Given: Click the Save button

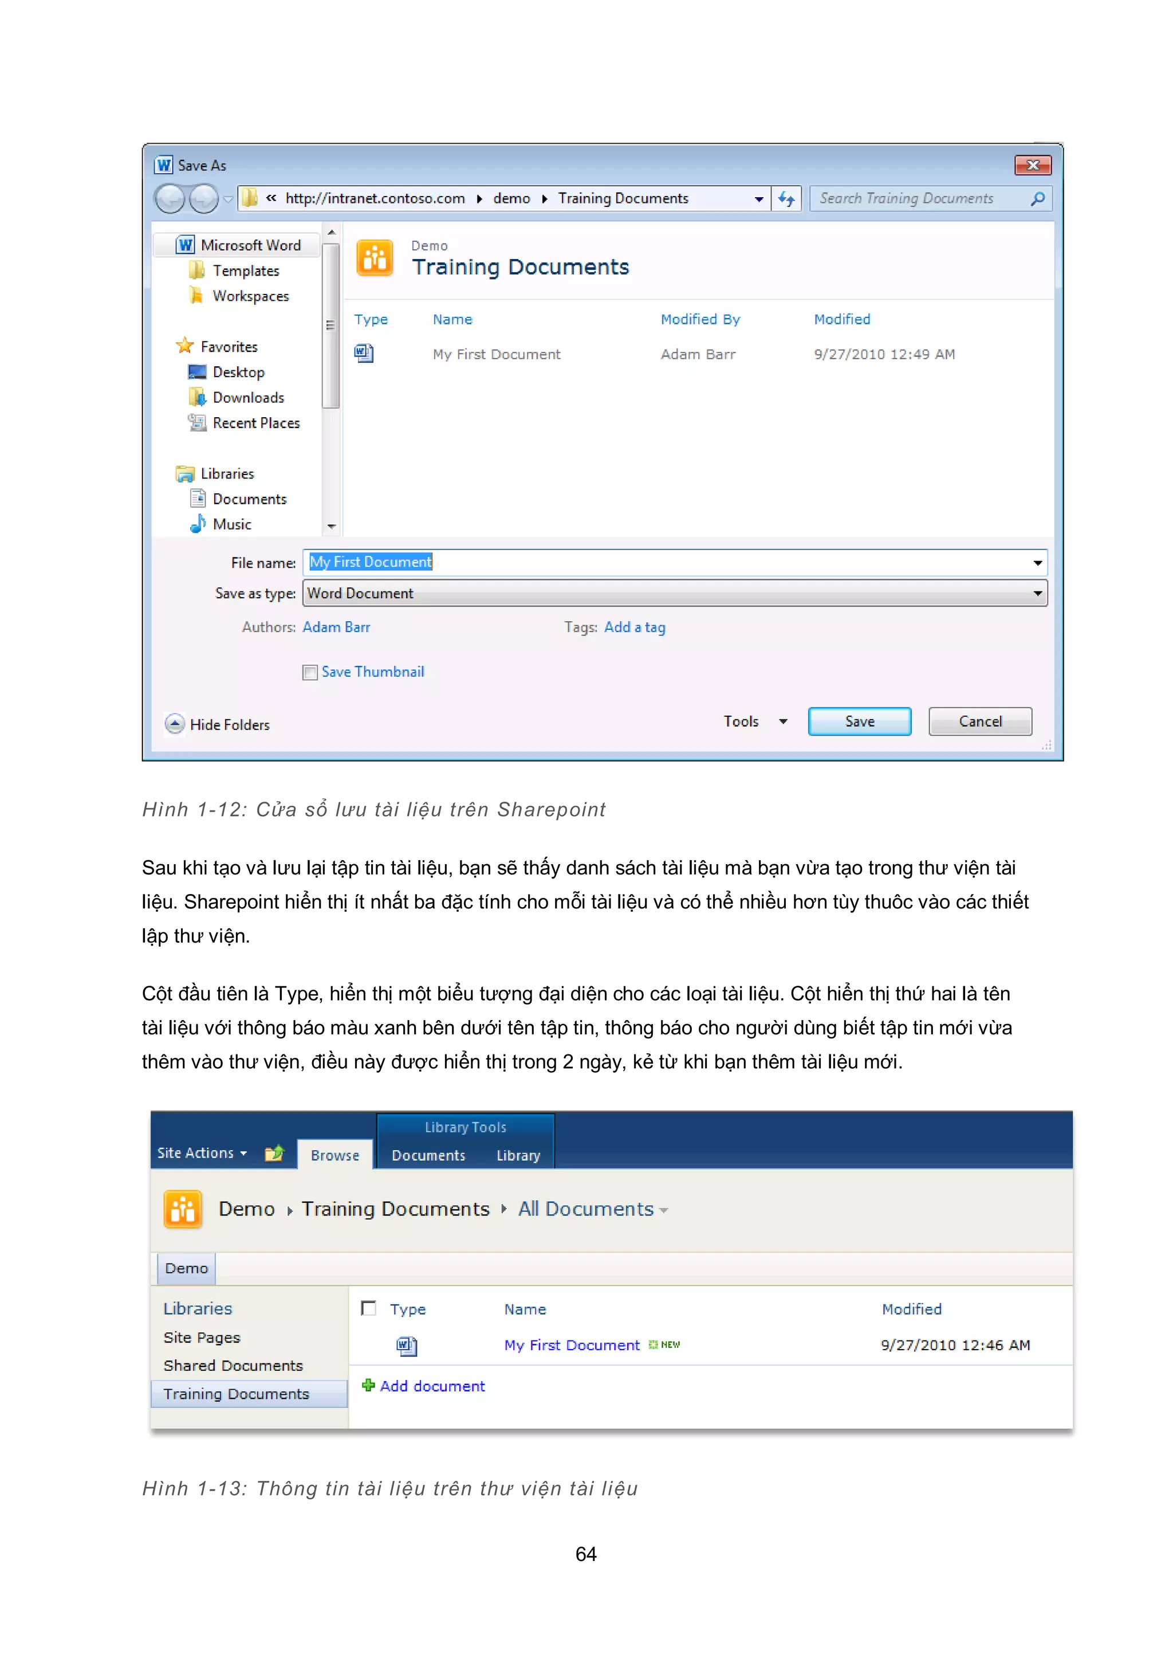Looking at the screenshot, I should (860, 721).
